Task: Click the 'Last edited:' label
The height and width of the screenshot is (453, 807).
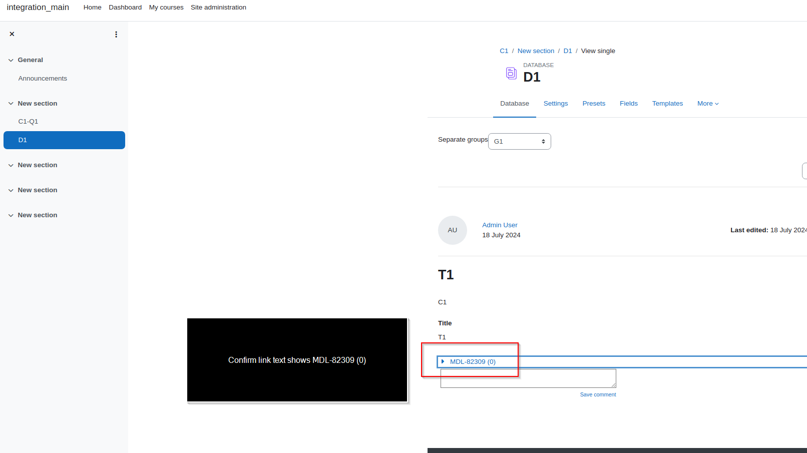Action: [x=749, y=230]
